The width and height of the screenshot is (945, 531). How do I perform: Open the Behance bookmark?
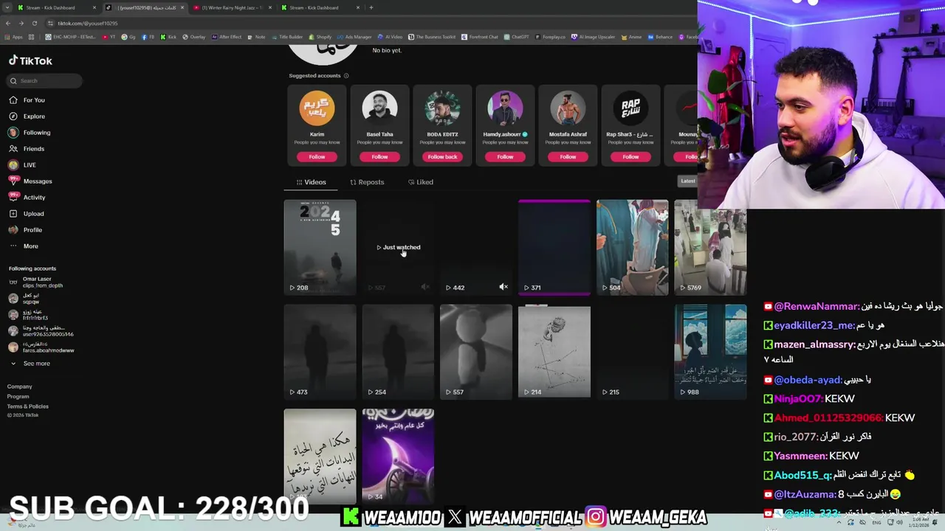(x=659, y=37)
